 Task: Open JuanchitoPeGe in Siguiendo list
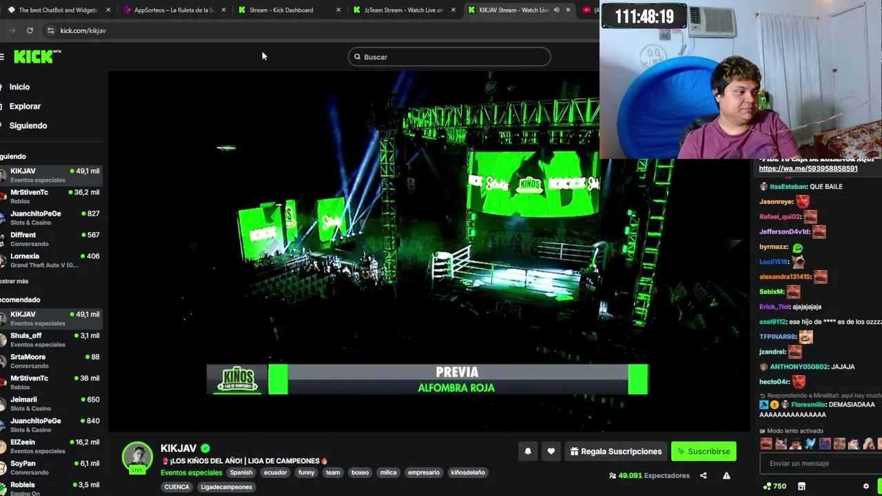click(x=52, y=218)
